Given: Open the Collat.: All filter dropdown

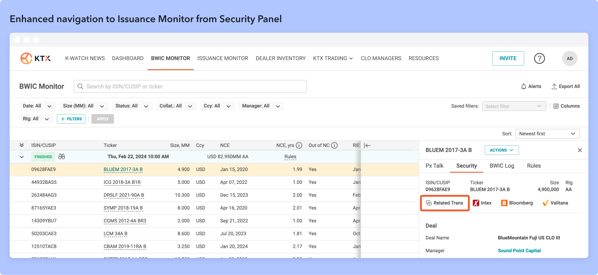Looking at the screenshot, I should (176, 106).
